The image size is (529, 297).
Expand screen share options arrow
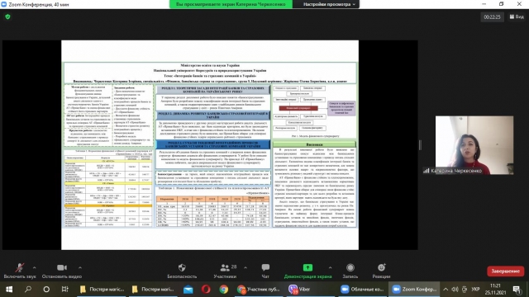330,267
